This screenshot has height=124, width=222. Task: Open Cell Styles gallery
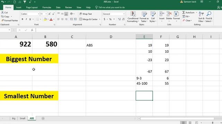click(153, 17)
